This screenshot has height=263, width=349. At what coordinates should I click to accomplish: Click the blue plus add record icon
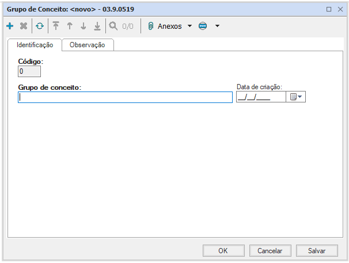coord(10,26)
